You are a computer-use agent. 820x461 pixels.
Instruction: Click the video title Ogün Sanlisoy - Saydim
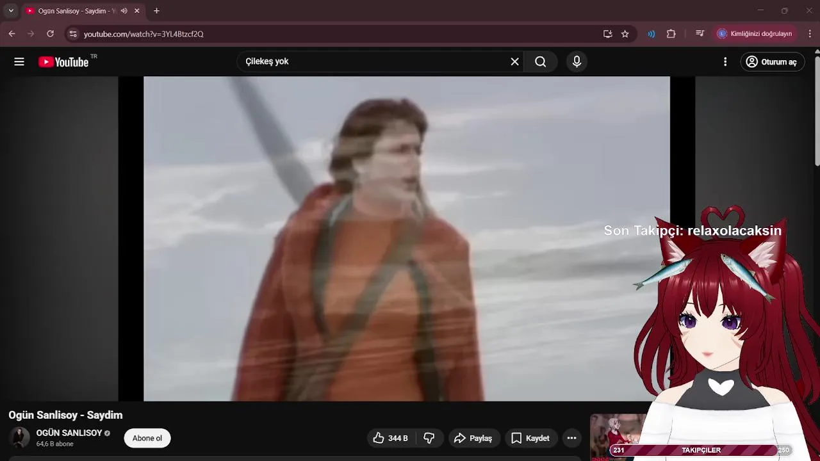65,415
